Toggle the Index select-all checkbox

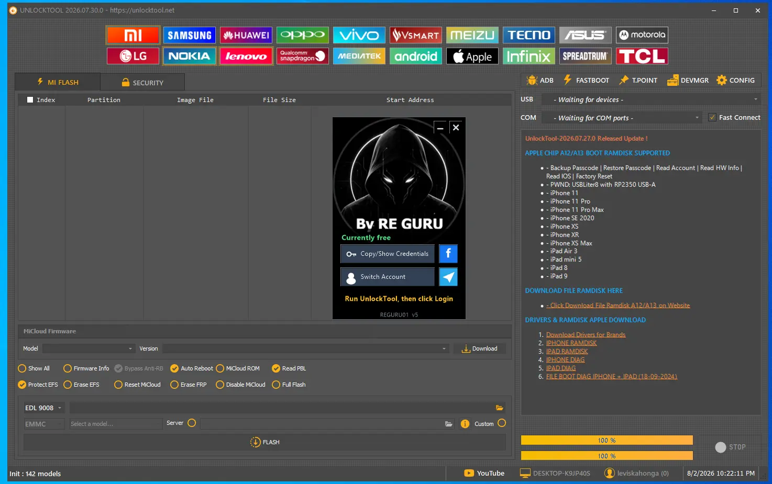30,100
